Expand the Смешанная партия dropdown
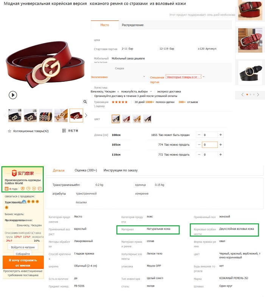The width and height of the screenshot is (265, 303). pos(203,77)
